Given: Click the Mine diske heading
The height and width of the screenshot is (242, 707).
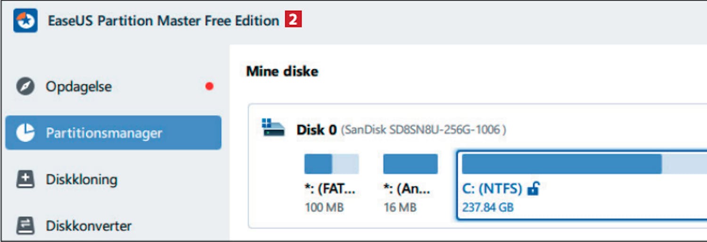Looking at the screenshot, I should (282, 72).
